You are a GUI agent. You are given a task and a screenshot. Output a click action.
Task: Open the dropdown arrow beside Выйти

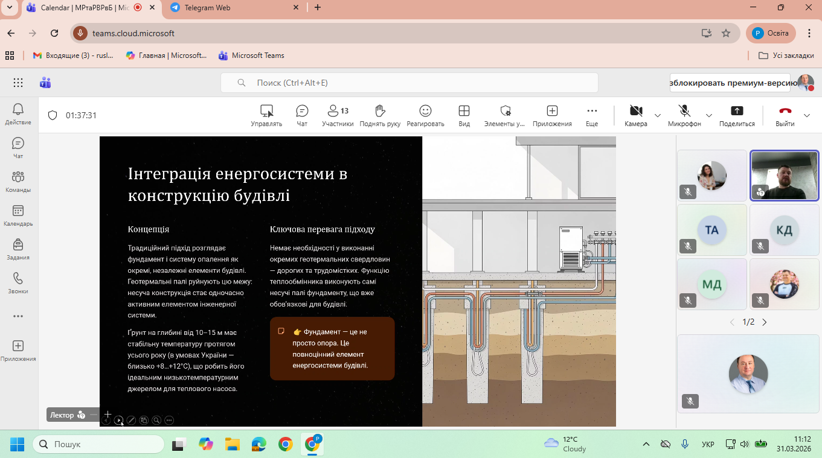(807, 115)
